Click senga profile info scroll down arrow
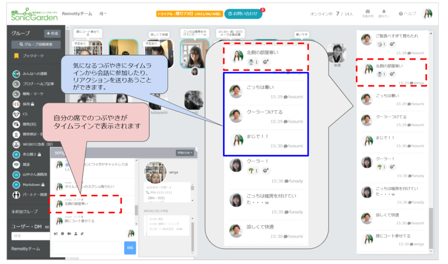This screenshot has height=264, width=448. tap(192, 201)
